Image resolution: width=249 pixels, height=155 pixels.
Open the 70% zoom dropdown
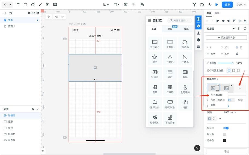tap(241, 5)
